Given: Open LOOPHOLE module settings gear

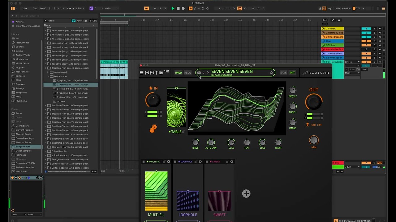Looking at the screenshot, I should click(x=200, y=162).
